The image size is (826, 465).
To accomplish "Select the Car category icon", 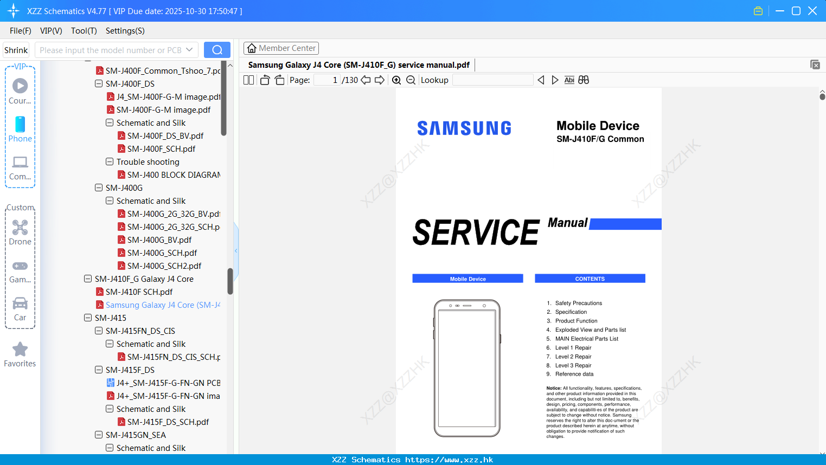I will click(x=20, y=303).
